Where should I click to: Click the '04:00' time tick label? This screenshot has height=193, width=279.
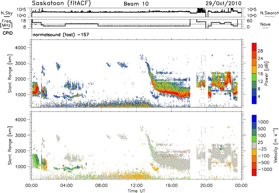click(66, 186)
